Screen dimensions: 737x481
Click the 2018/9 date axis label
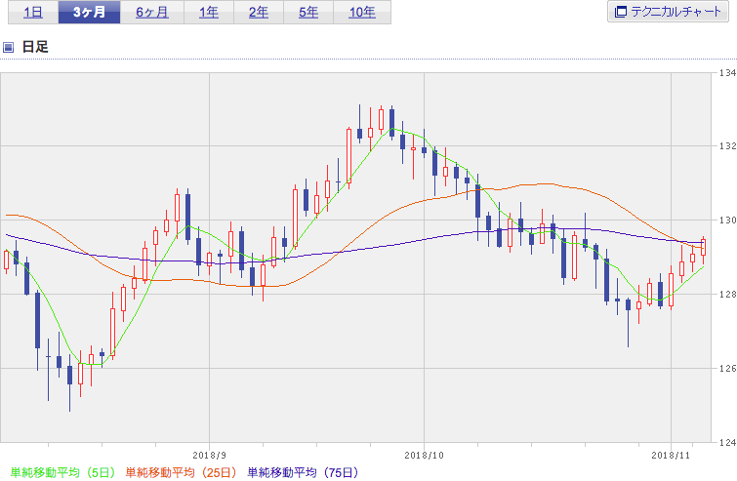click(x=209, y=456)
